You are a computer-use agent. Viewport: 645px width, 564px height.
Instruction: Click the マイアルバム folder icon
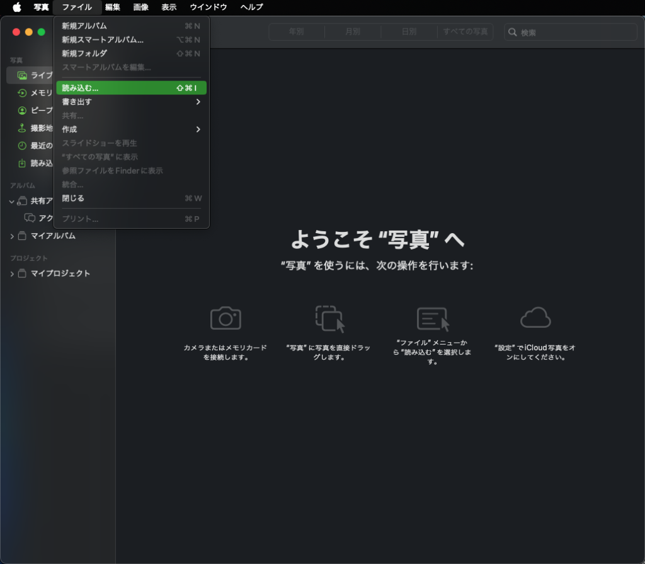tap(22, 236)
